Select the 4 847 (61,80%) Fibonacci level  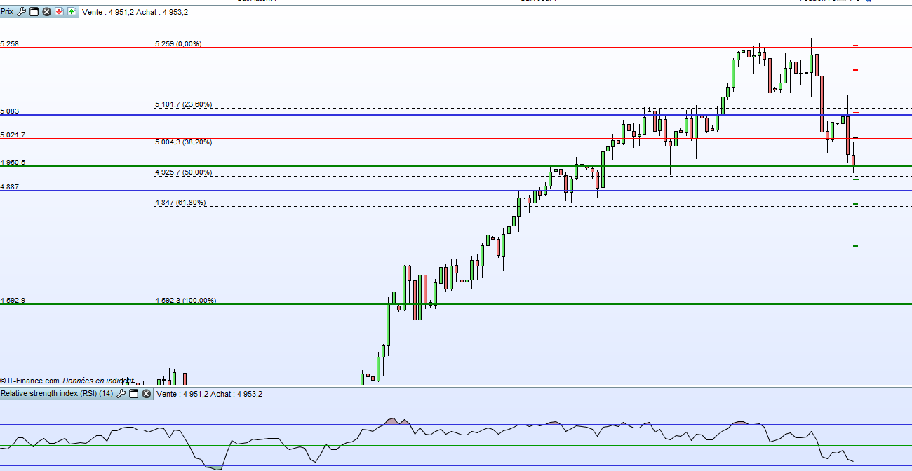click(180, 203)
